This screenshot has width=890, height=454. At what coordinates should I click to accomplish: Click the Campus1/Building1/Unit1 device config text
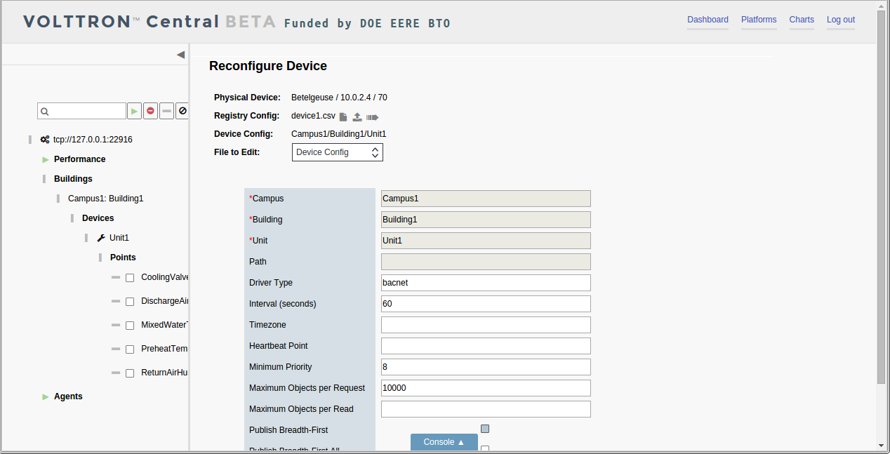coord(338,134)
